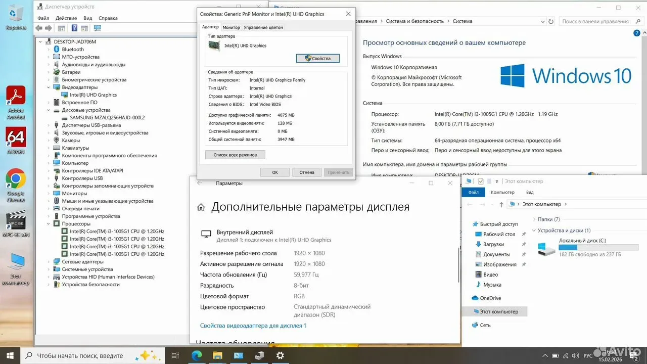Click РУС language indicator in system tray
647x364 pixels.
pyautogui.click(x=588, y=355)
